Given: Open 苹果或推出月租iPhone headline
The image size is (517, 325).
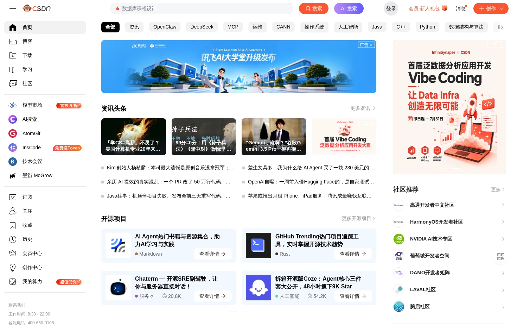Looking at the screenshot, I should click(309, 196).
